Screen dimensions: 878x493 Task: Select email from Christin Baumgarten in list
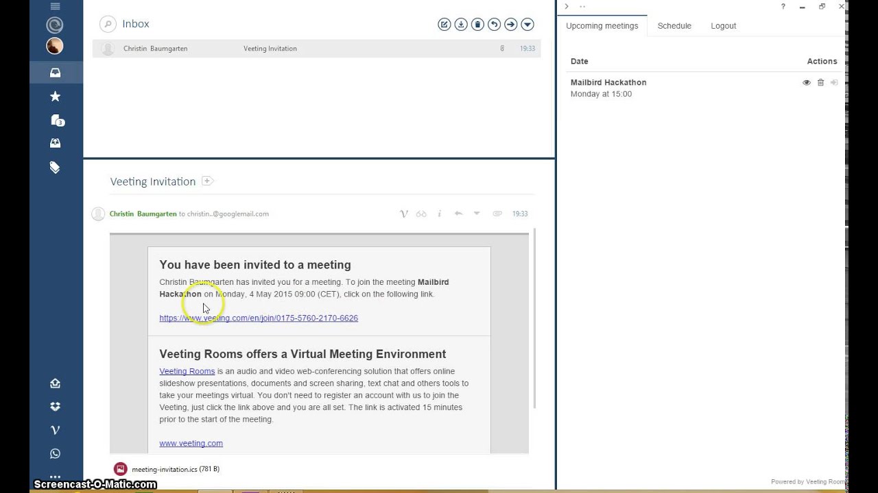[316, 49]
